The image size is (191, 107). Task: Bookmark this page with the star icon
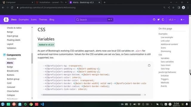coord(173,7)
